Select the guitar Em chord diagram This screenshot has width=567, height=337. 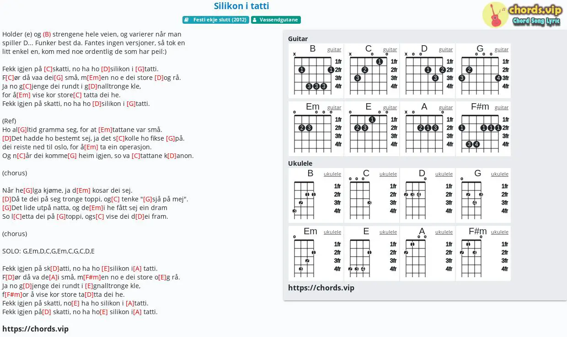click(316, 129)
